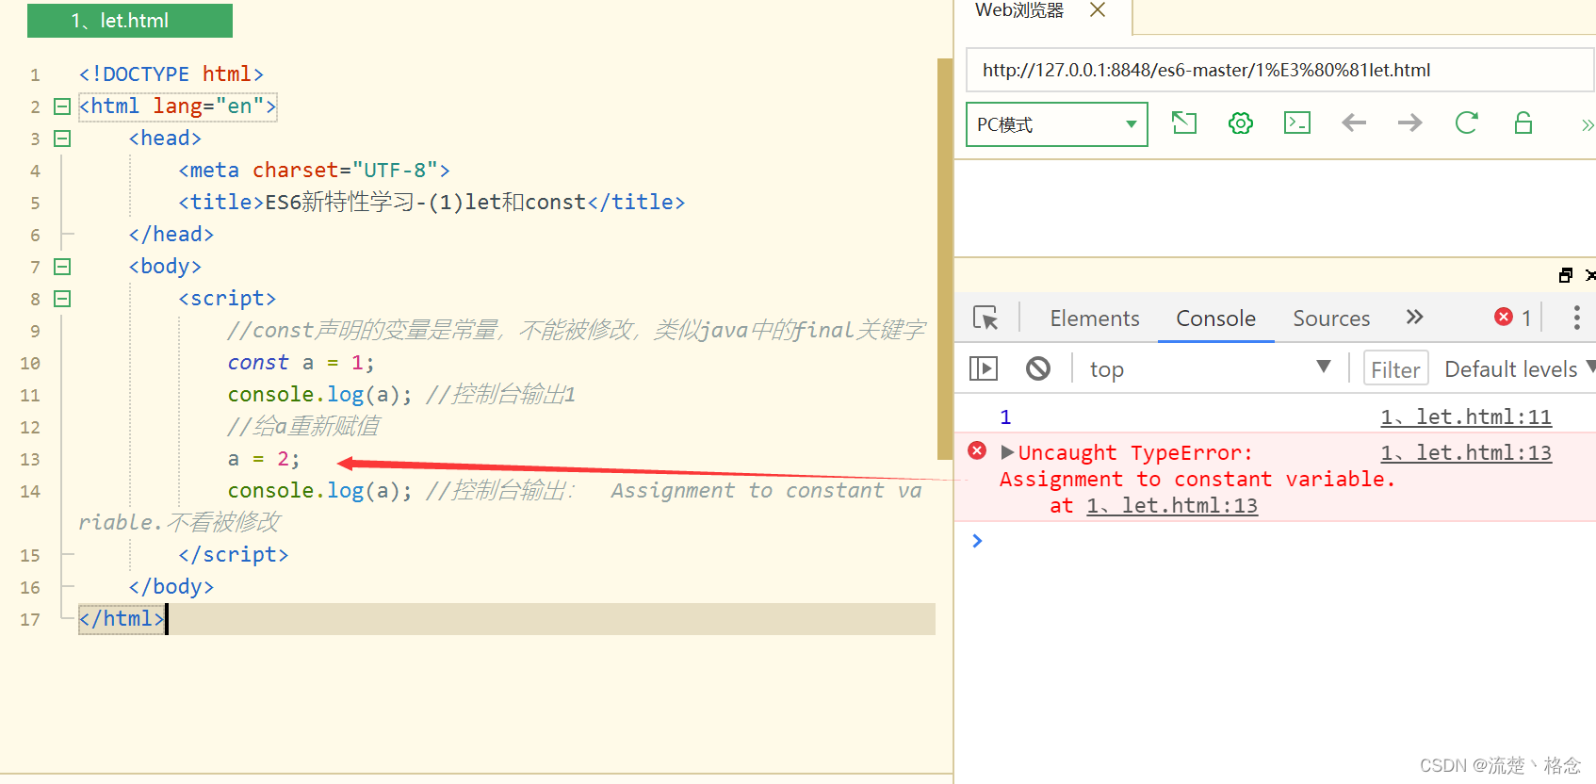Collapse the head tag fold on line 3
The width and height of the screenshot is (1596, 784).
[62, 139]
